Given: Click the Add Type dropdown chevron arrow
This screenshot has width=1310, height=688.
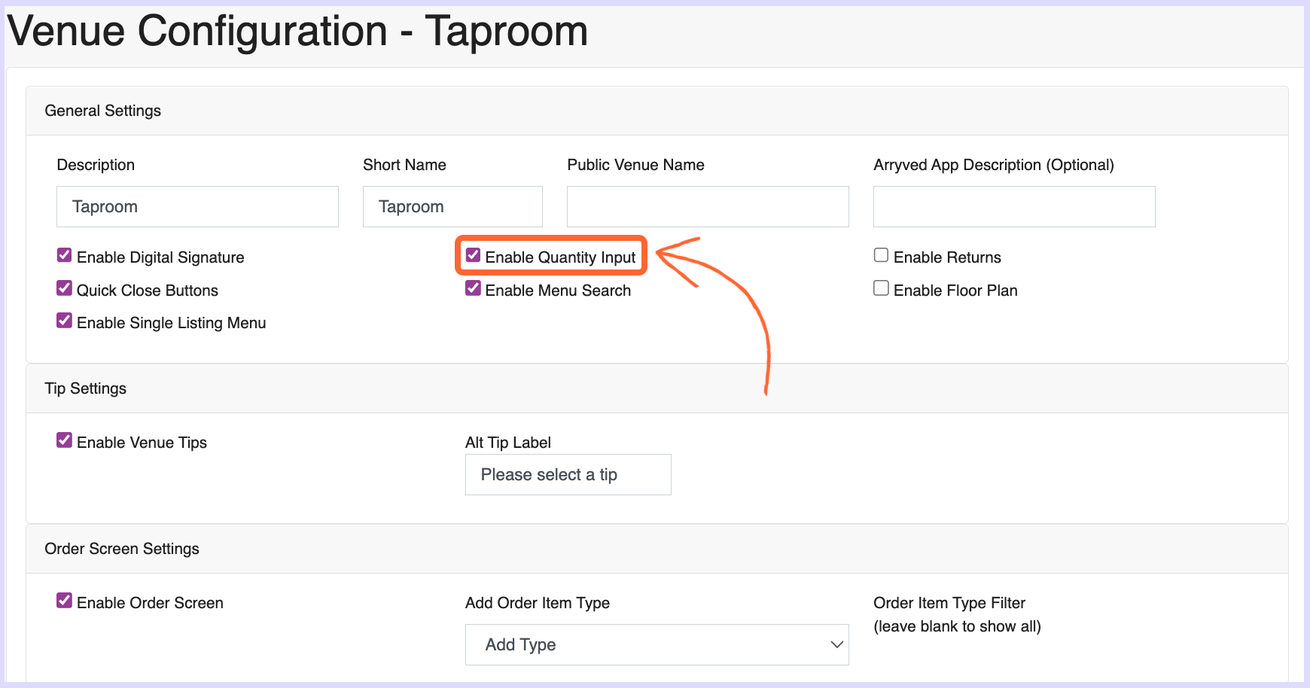Looking at the screenshot, I should [x=836, y=645].
